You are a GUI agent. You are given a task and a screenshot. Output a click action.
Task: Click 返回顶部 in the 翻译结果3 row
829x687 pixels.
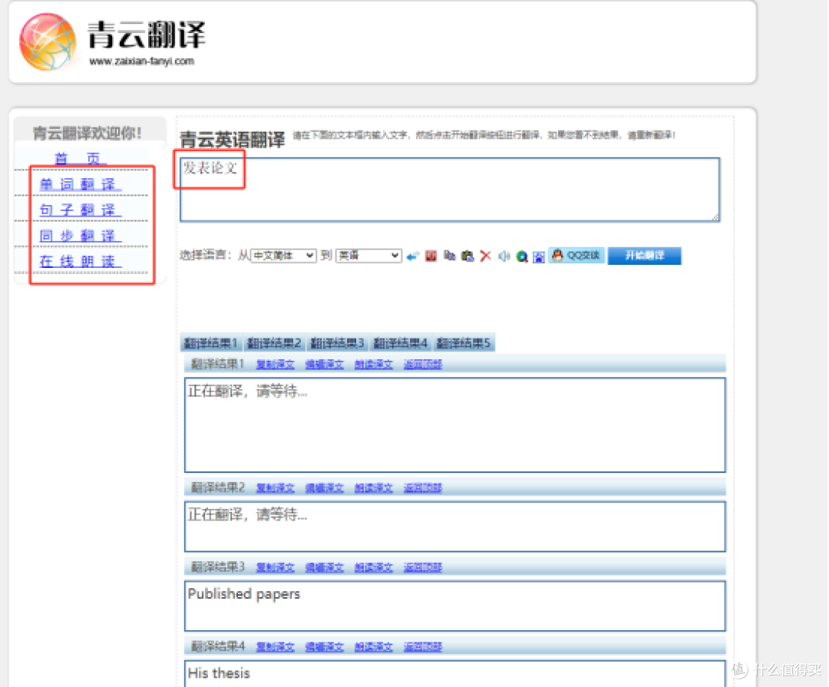click(423, 568)
